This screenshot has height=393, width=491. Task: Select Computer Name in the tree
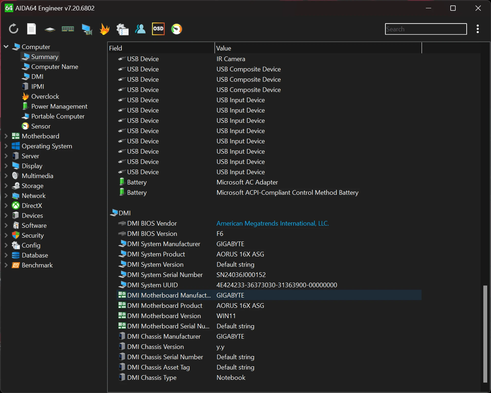tap(50, 67)
